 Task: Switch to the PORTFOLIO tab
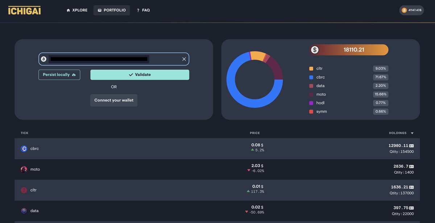(112, 10)
